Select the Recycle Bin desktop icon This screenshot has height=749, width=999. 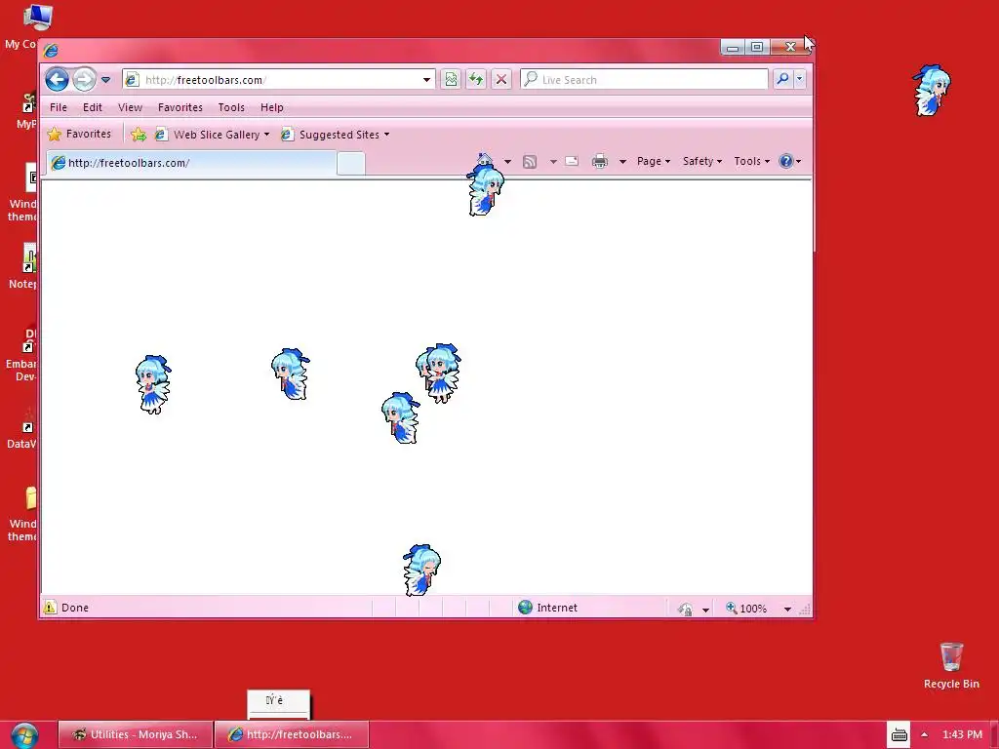pyautogui.click(x=951, y=665)
